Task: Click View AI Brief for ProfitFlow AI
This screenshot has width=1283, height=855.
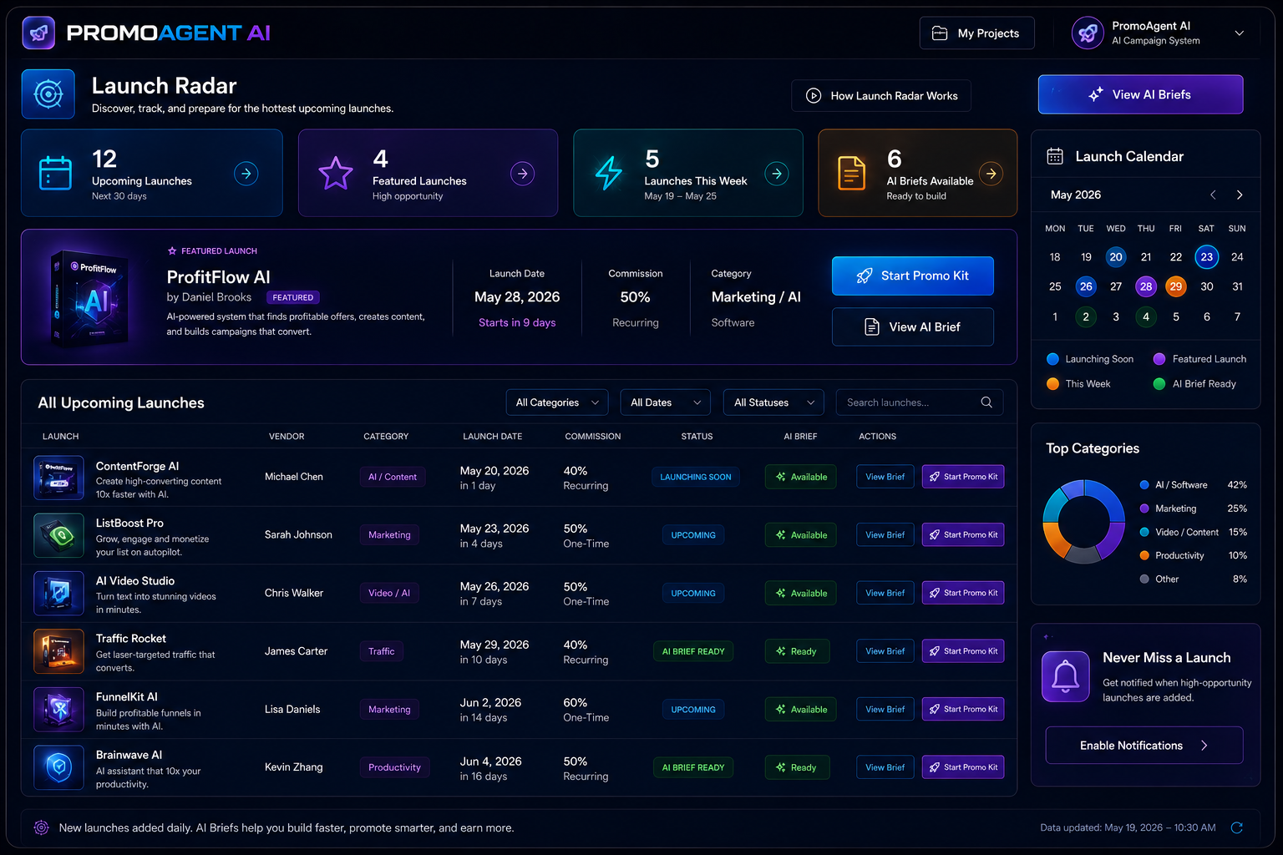Action: tap(913, 326)
